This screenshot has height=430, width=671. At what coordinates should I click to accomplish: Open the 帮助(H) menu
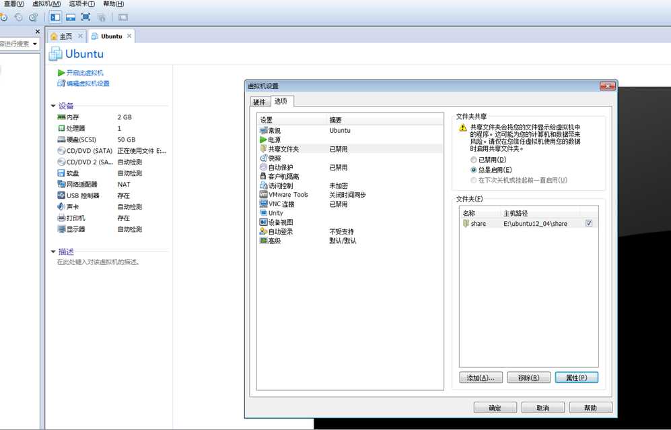pos(113,4)
